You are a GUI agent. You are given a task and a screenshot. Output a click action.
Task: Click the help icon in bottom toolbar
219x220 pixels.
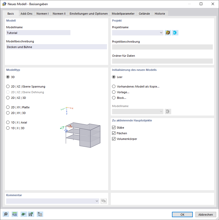(x=6, y=214)
